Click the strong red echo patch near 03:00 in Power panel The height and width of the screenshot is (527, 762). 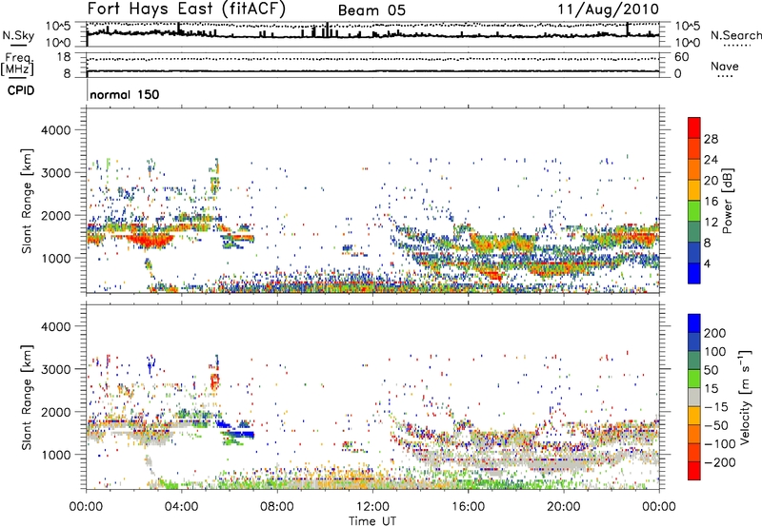click(x=150, y=241)
